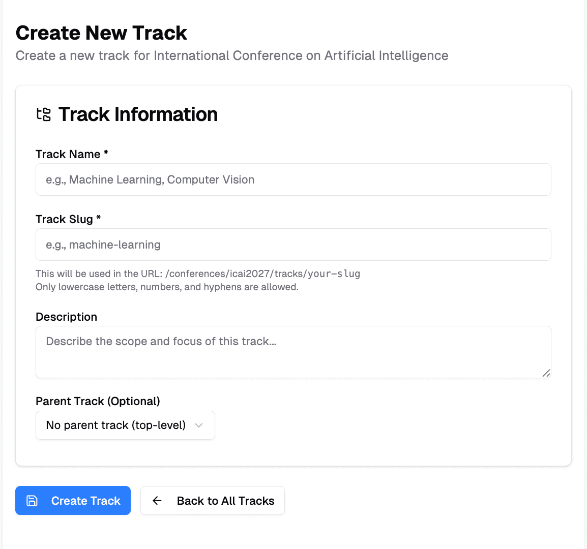Click the "Only lowercase letters" helper text
Screen dimensions: 587x549
[x=167, y=287]
